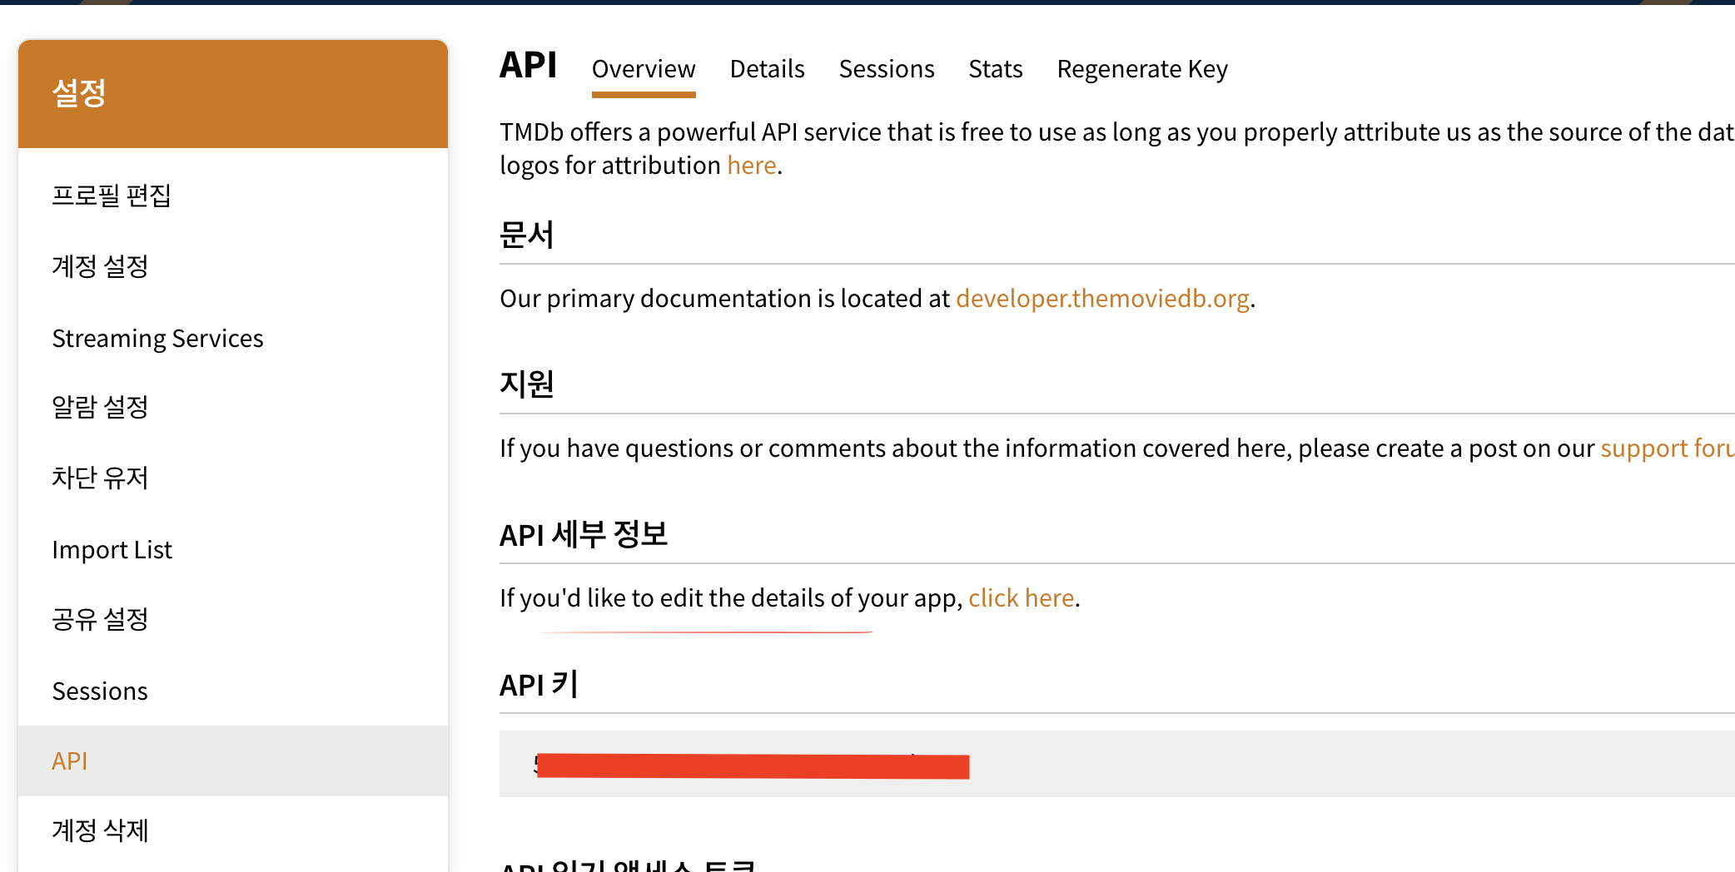Open developer.themoviedb.org documentation link
Screen dimensions: 1735x872
1103,299
